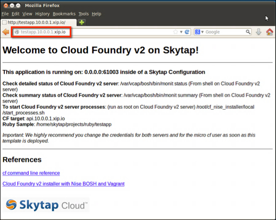Minimize the Firefox window

click(x=12, y=5)
